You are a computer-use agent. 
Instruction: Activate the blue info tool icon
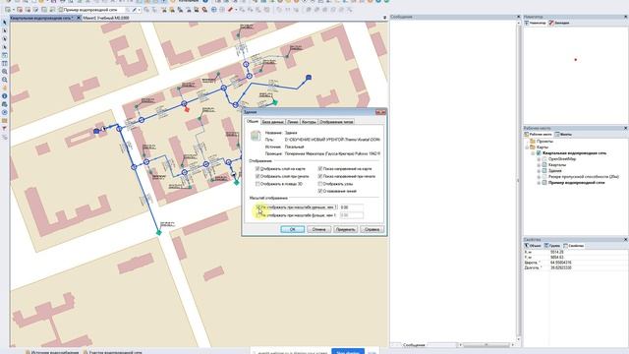pyautogui.click(x=5, y=96)
